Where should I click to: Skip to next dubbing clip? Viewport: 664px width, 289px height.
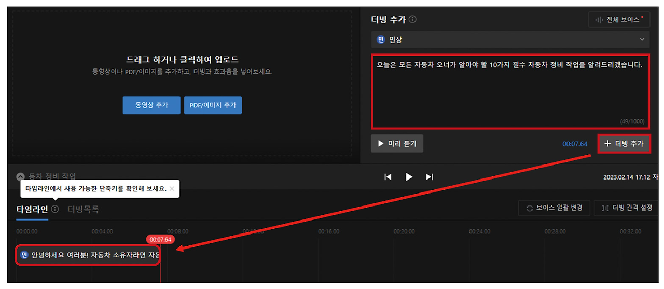click(430, 177)
